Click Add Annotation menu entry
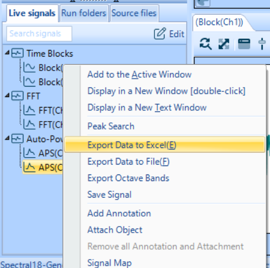270x268 pixels. click(119, 213)
